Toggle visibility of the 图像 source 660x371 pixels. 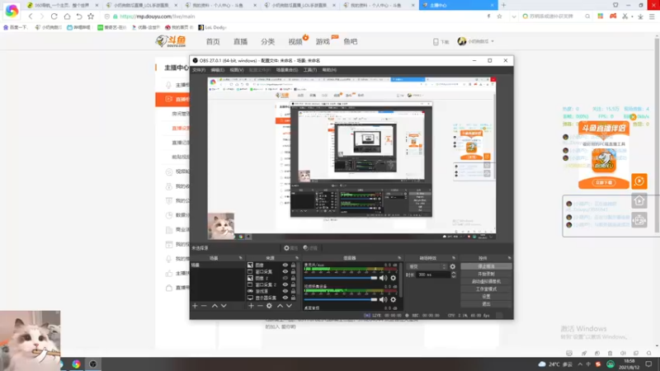coord(285,265)
